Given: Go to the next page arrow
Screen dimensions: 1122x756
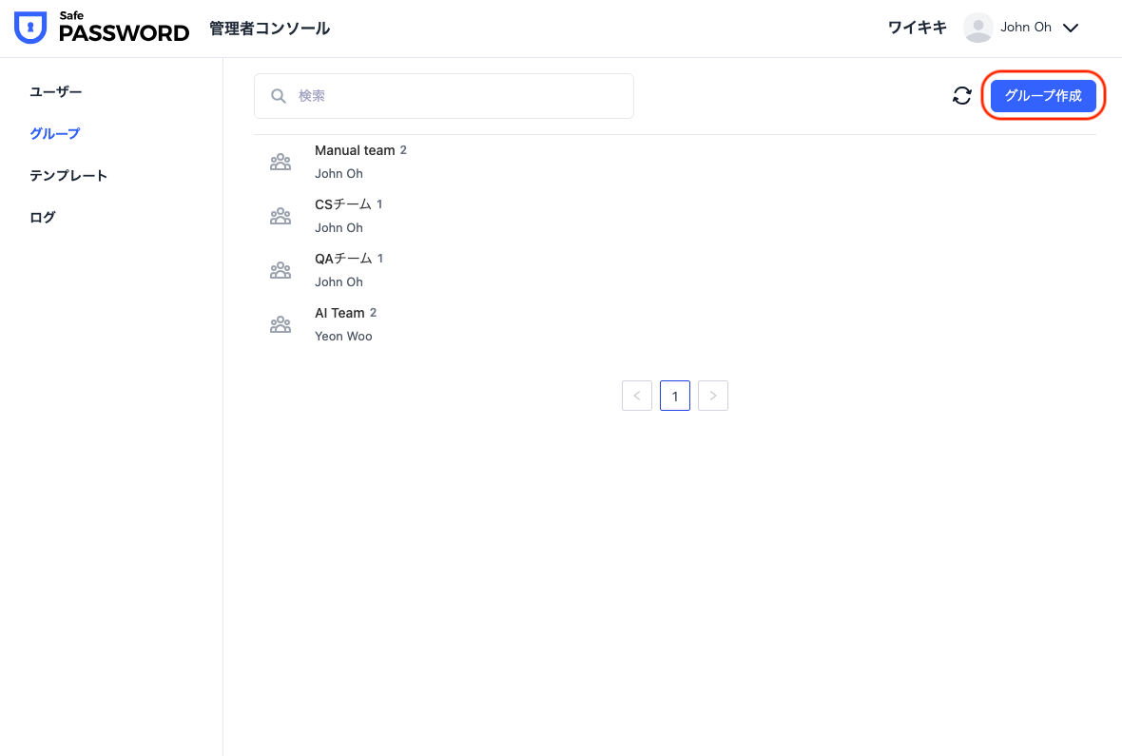Looking at the screenshot, I should [713, 396].
